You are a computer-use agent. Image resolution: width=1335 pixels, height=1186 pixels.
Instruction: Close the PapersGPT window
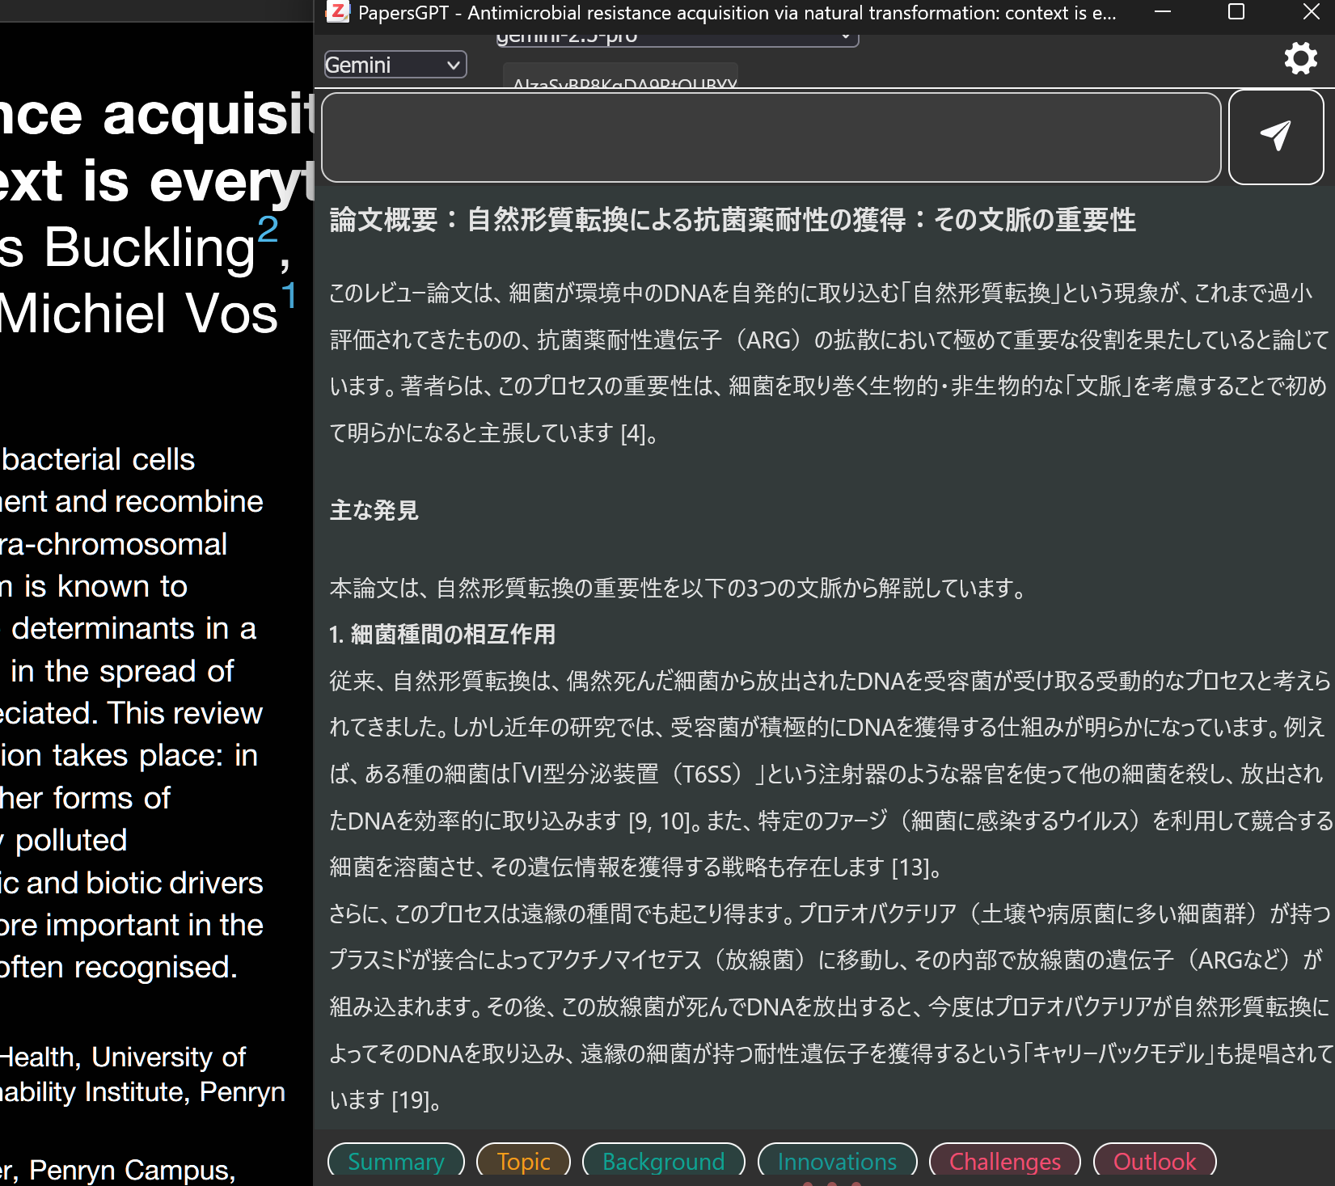click(1311, 12)
